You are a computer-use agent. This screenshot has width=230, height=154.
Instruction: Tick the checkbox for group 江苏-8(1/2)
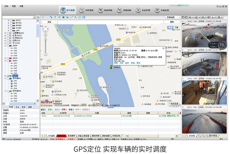(x=8, y=36)
